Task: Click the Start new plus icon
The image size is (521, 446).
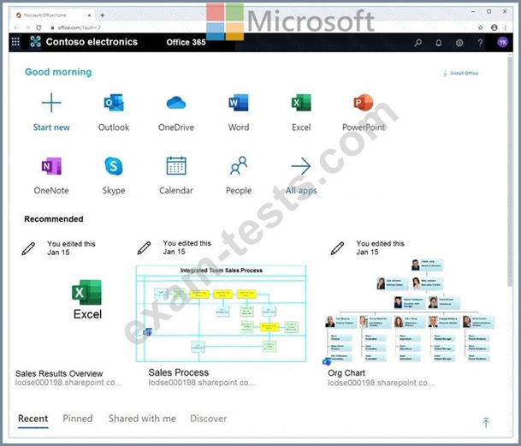Action: (51, 103)
